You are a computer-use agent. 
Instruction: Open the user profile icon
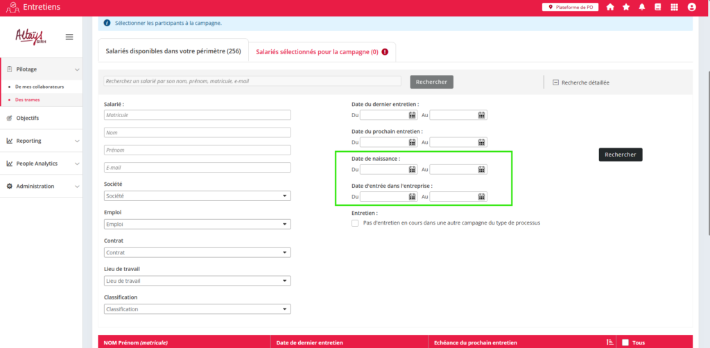click(691, 7)
